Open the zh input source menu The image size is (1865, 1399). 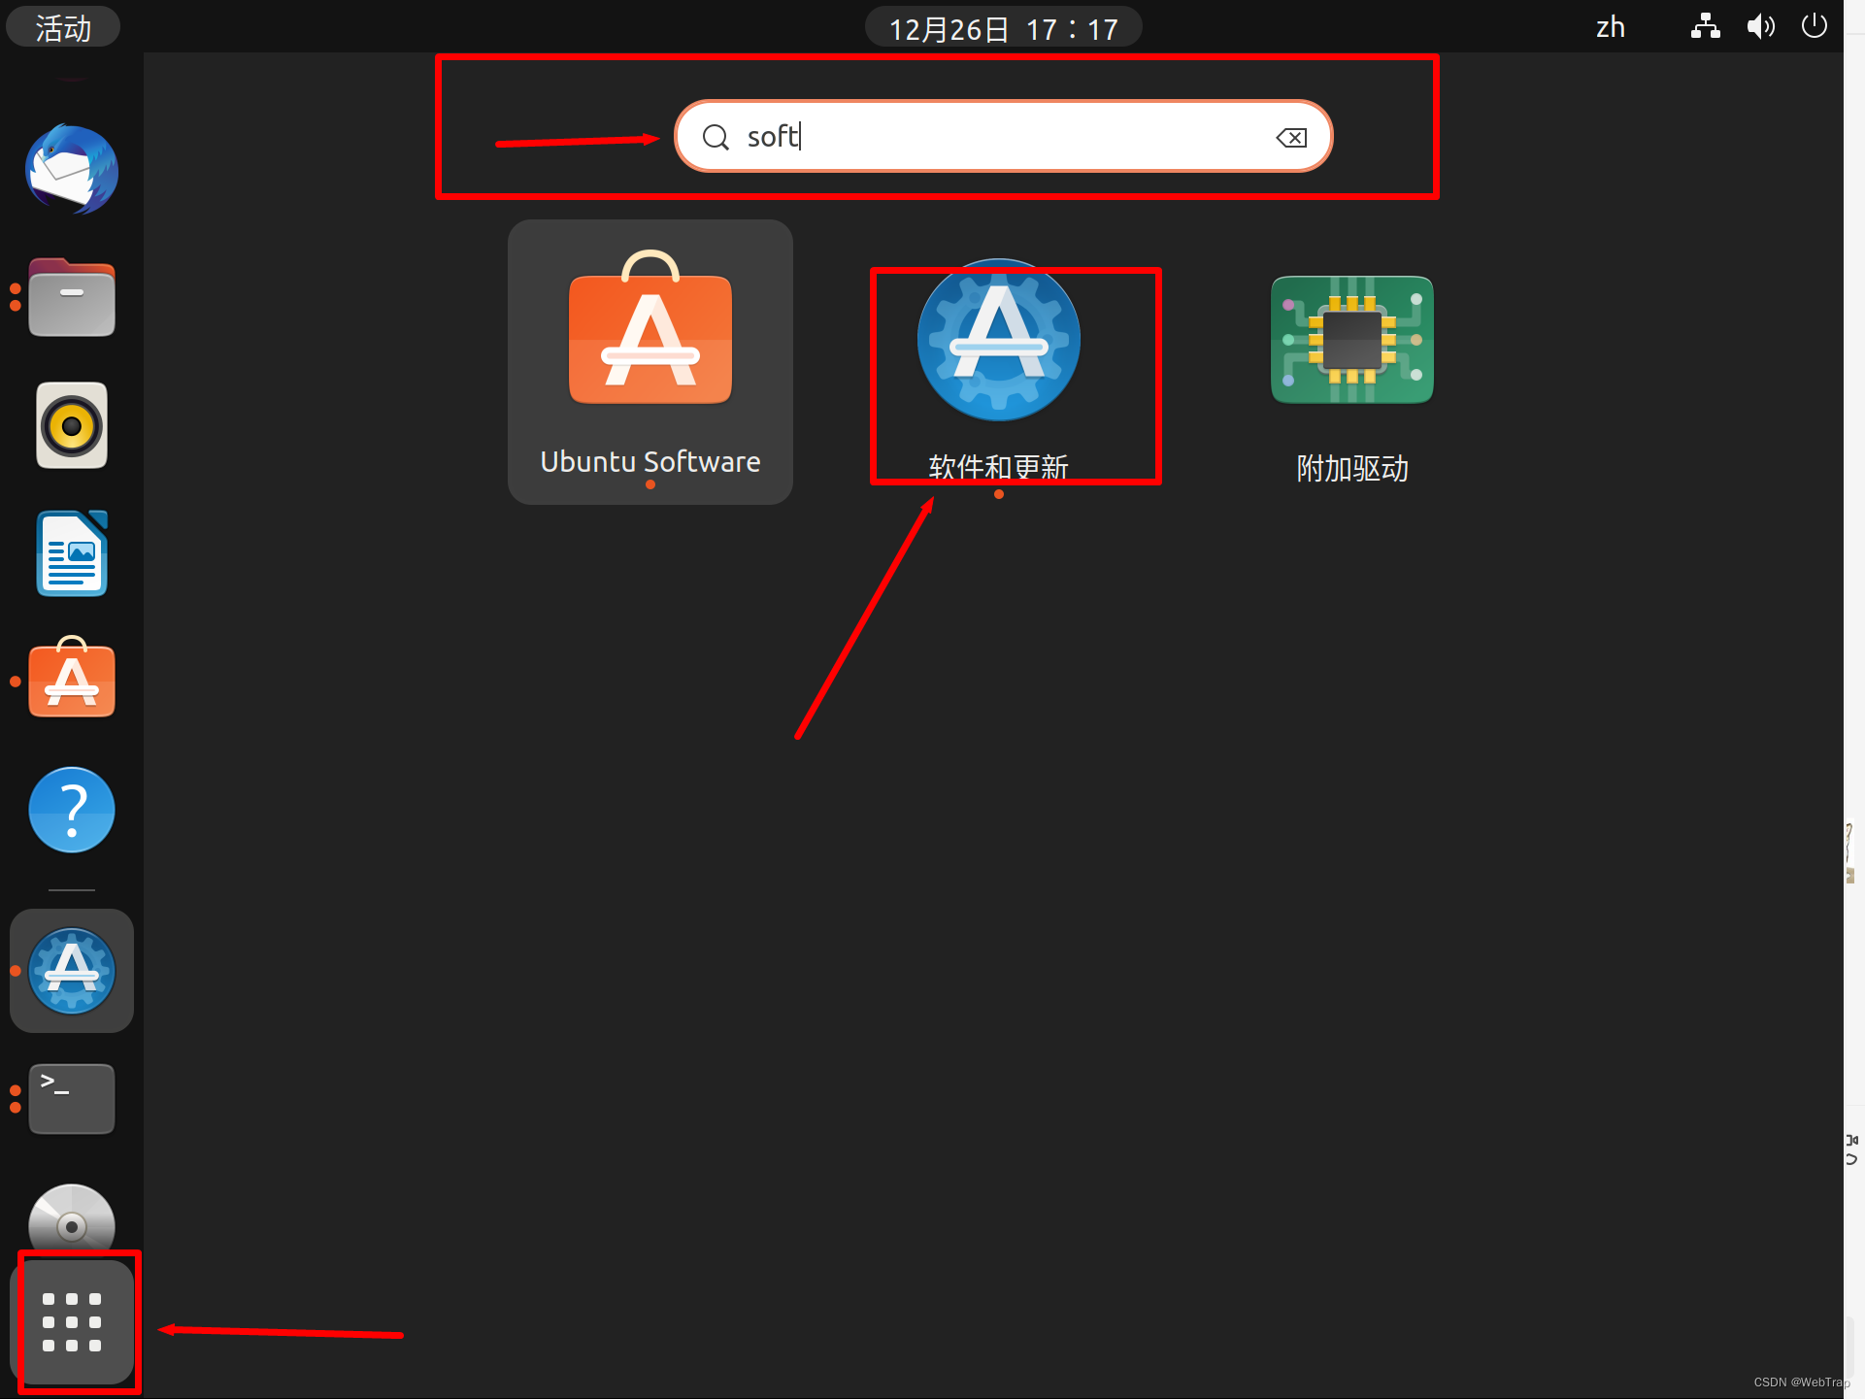tap(1610, 26)
